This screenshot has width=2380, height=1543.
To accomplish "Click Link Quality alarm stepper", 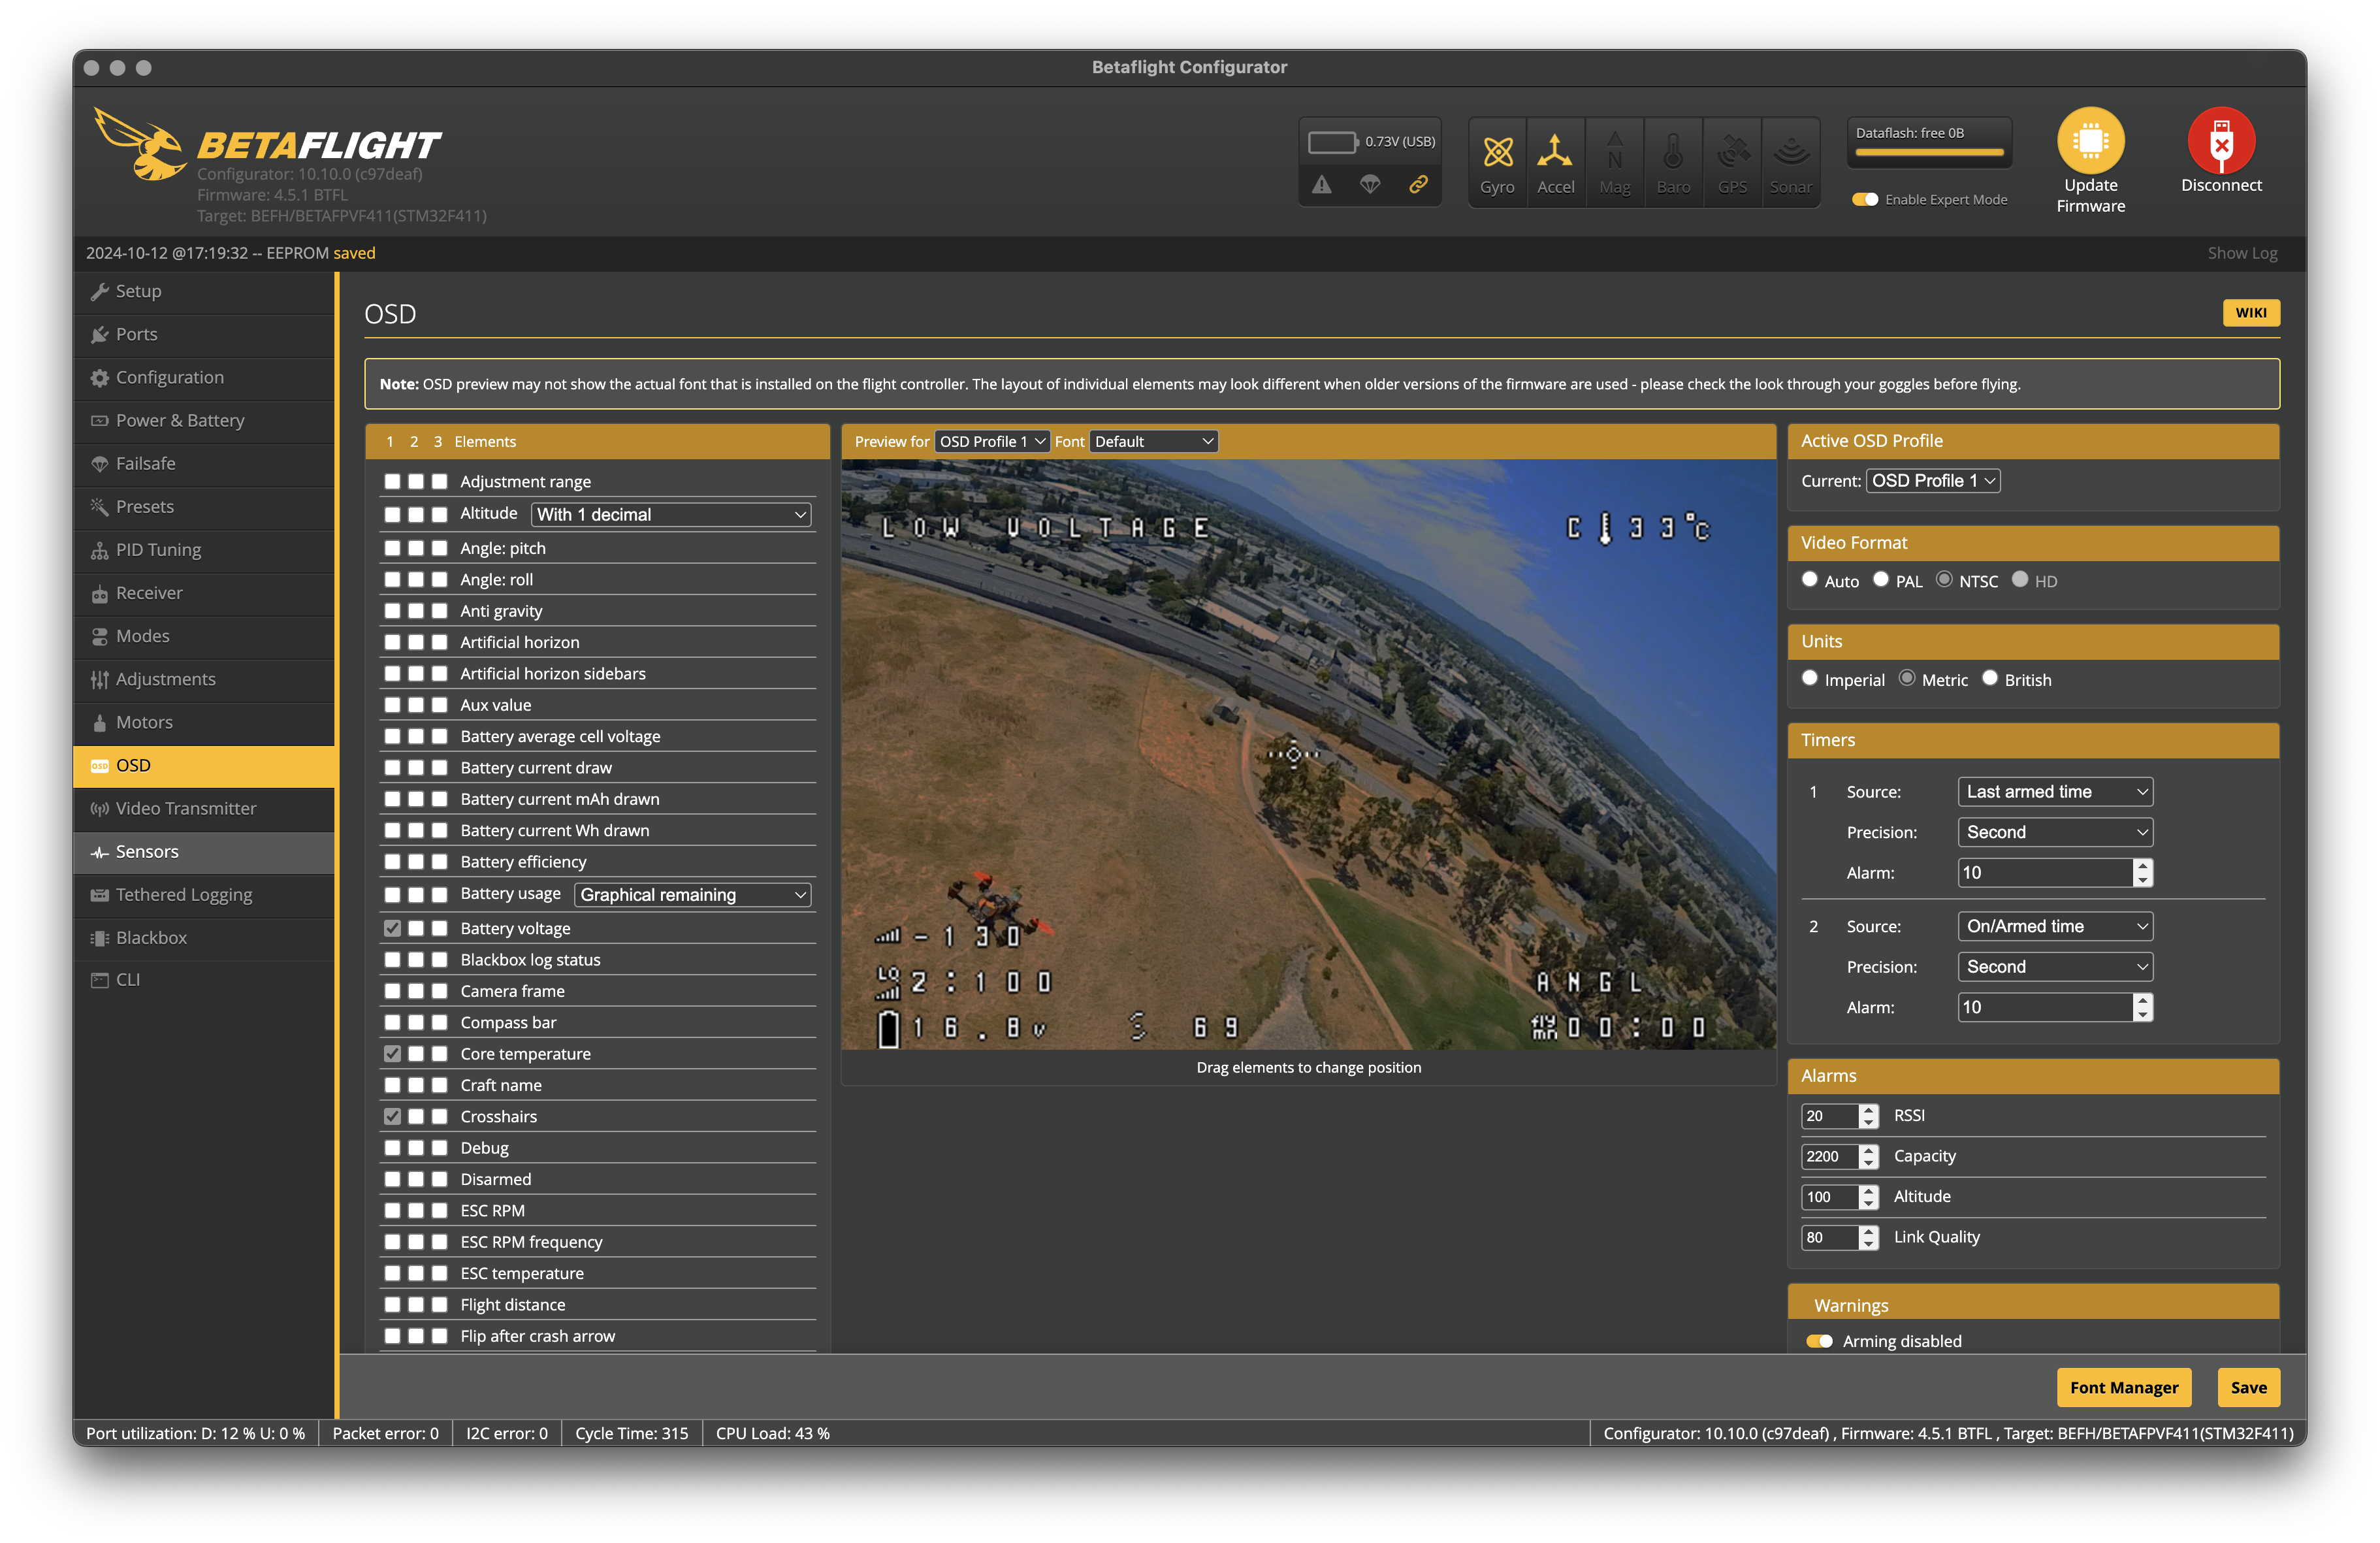I will point(1868,1237).
